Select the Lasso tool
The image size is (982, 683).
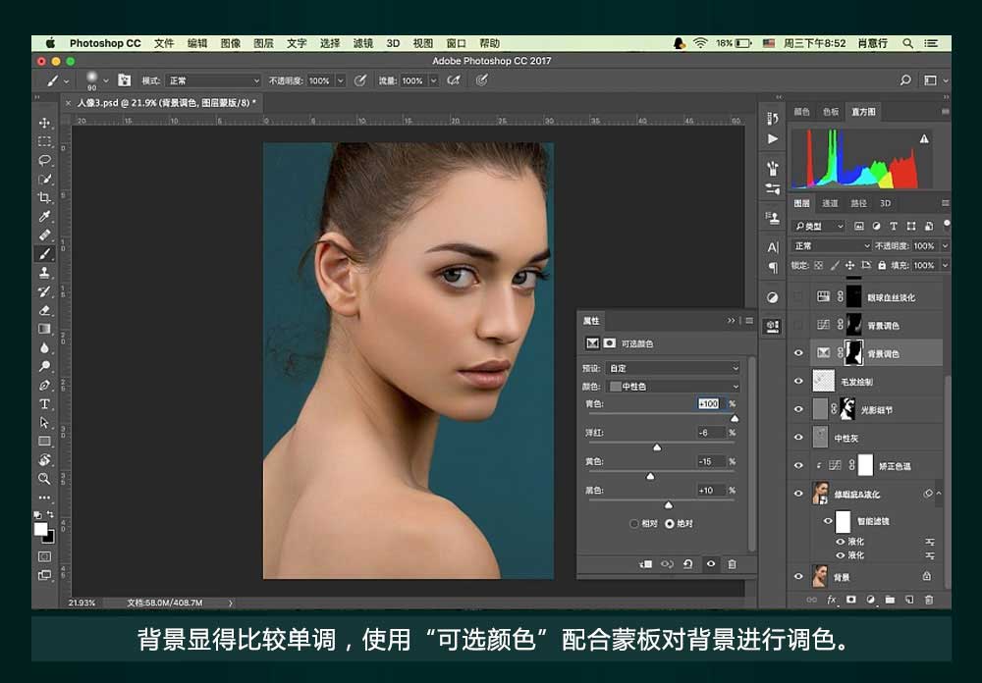[x=44, y=160]
